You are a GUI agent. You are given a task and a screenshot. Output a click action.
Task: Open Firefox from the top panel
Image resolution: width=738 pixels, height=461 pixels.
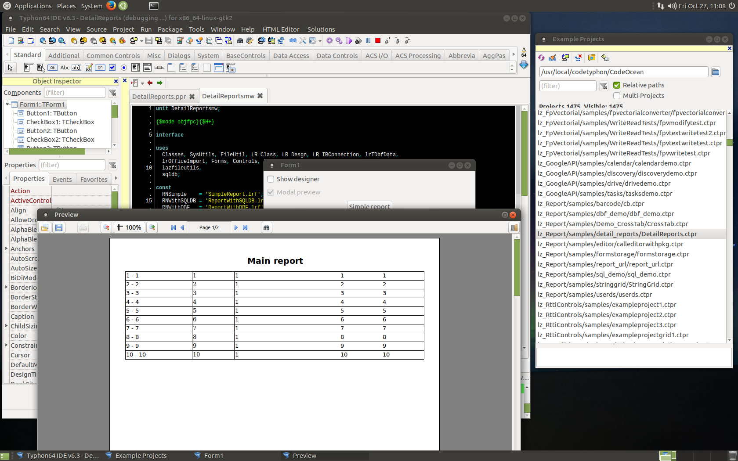[111, 5]
